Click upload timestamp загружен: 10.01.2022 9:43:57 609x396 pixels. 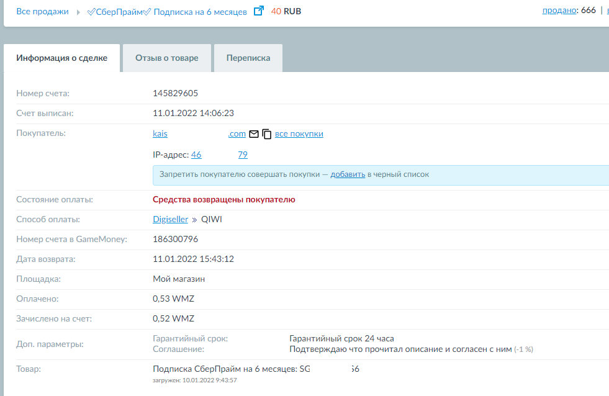click(x=194, y=380)
